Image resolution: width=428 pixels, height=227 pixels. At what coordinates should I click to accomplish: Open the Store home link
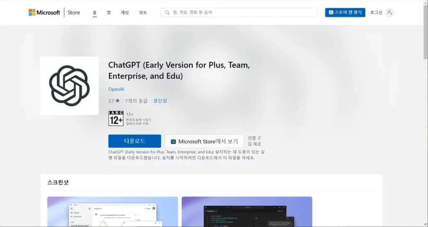pyautogui.click(x=74, y=12)
